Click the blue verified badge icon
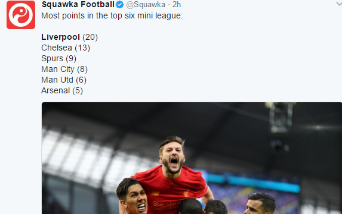This screenshot has width=342, height=214. click(x=120, y=4)
